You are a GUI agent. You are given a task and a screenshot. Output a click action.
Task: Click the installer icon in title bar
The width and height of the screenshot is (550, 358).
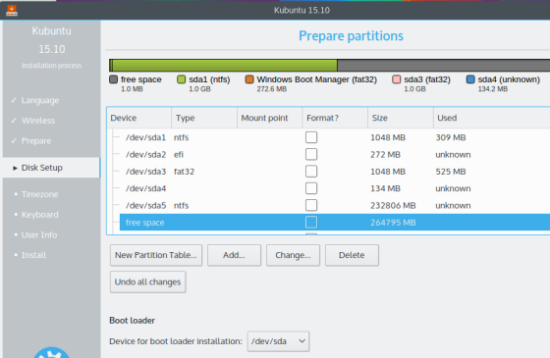click(12, 10)
